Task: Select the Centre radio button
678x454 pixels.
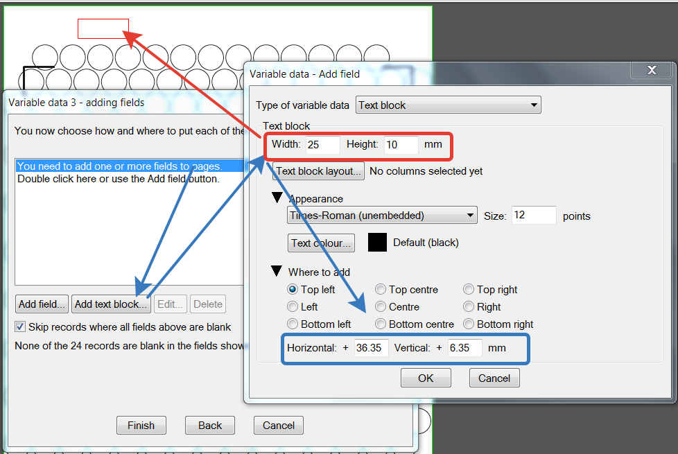Action: click(x=381, y=306)
